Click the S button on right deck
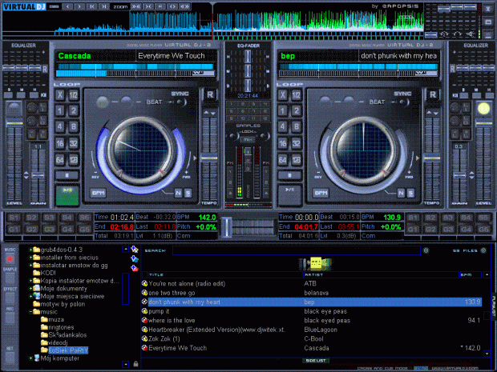 (410, 193)
